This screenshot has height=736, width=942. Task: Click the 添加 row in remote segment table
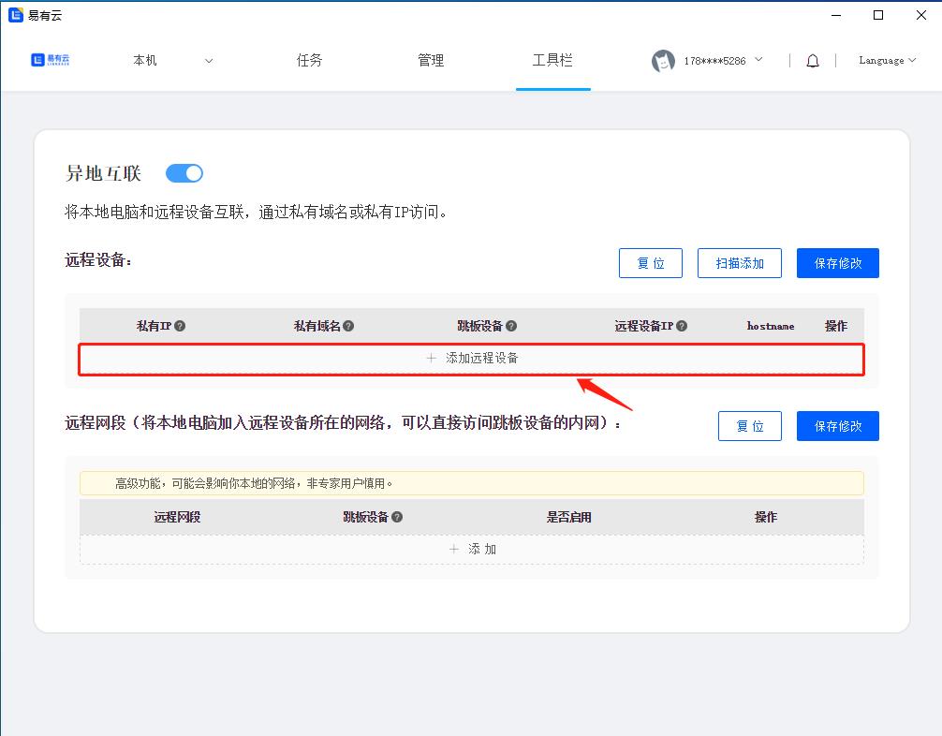click(x=472, y=549)
